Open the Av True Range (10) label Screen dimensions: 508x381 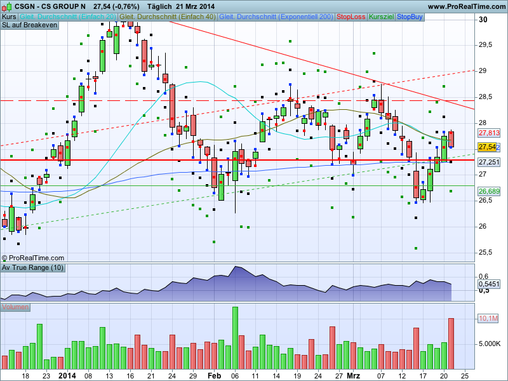click(33, 267)
